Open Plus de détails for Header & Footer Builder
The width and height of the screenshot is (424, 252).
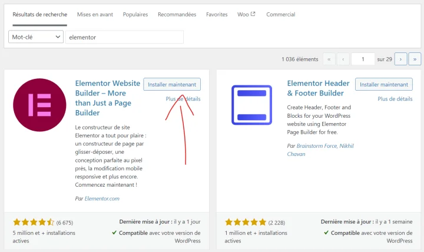click(395, 99)
